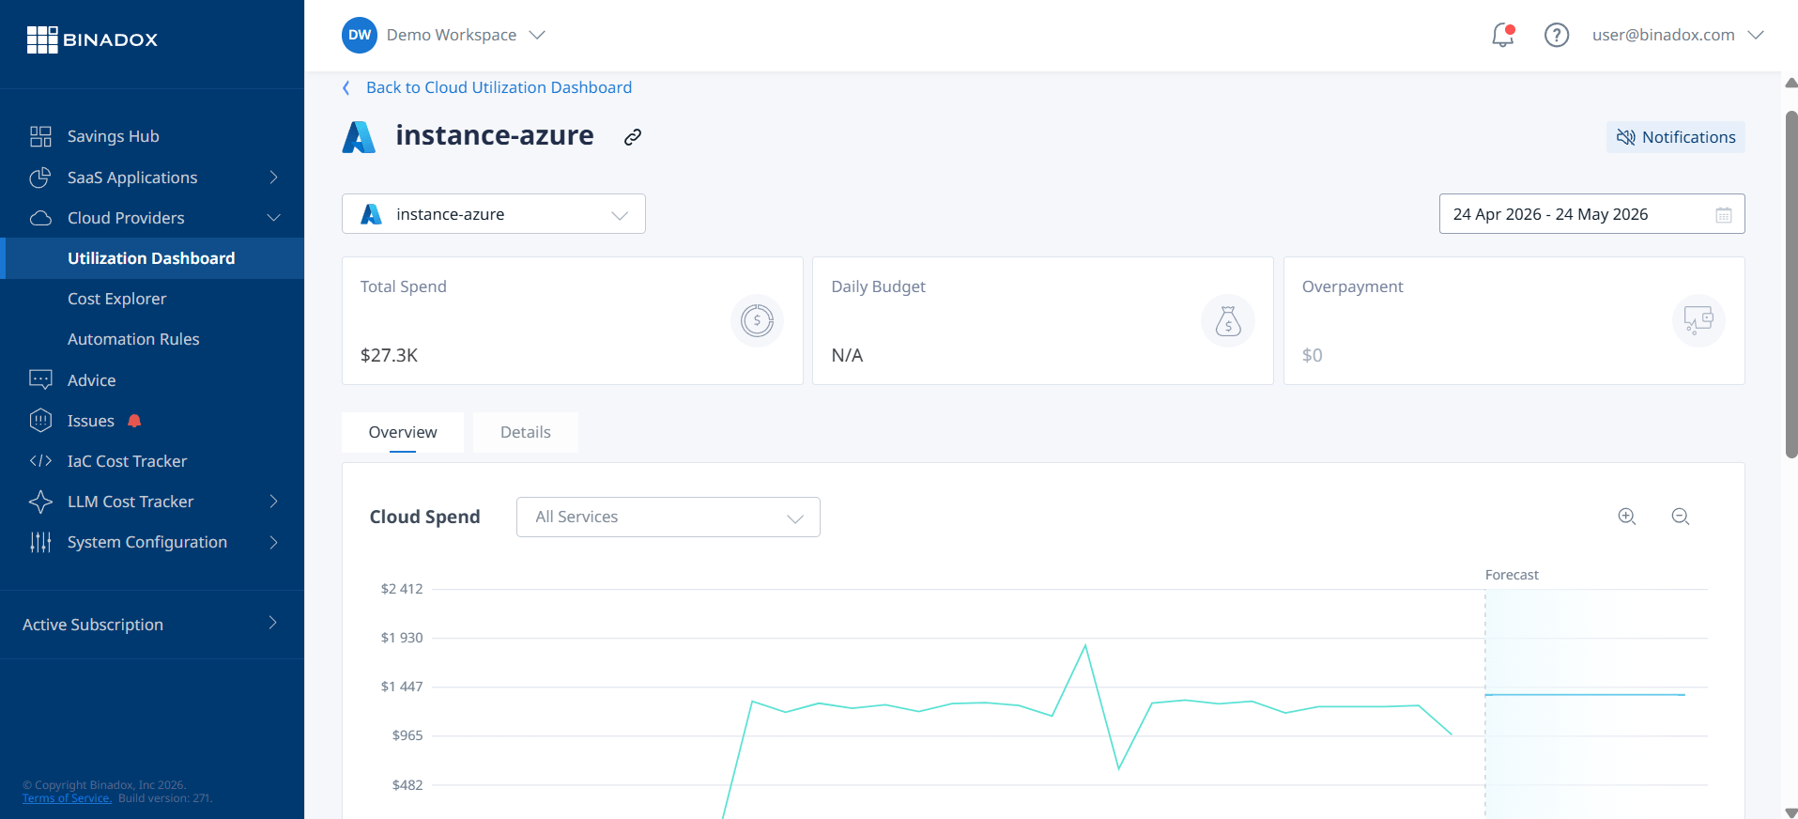Click the Daily Budget N/A value

click(847, 355)
